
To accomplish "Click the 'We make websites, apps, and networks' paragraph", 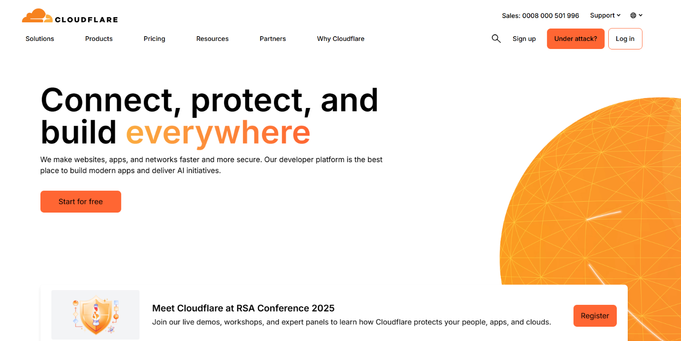I will pyautogui.click(x=212, y=165).
